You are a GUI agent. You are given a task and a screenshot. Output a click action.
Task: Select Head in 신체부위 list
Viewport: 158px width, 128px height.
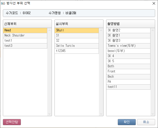pyautogui.click(x=25, y=30)
